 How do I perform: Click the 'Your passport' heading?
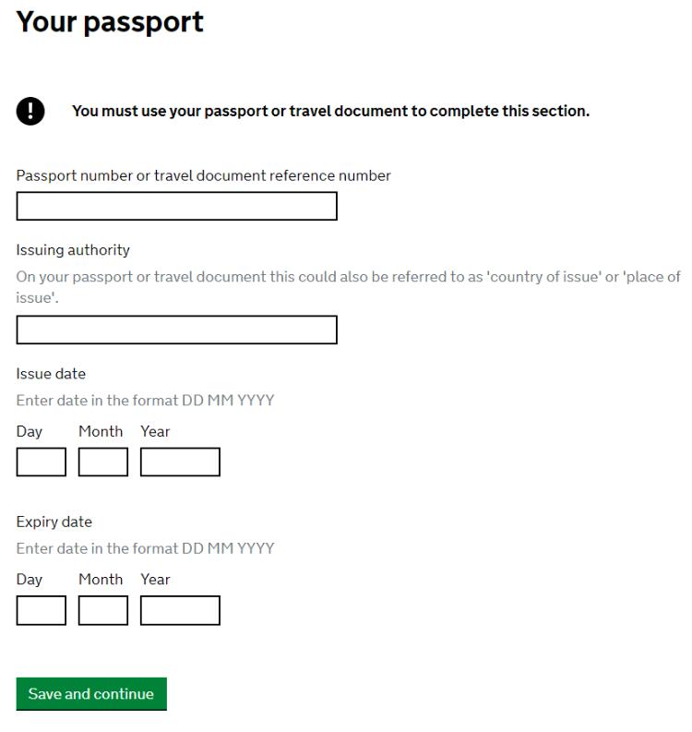[x=110, y=22]
